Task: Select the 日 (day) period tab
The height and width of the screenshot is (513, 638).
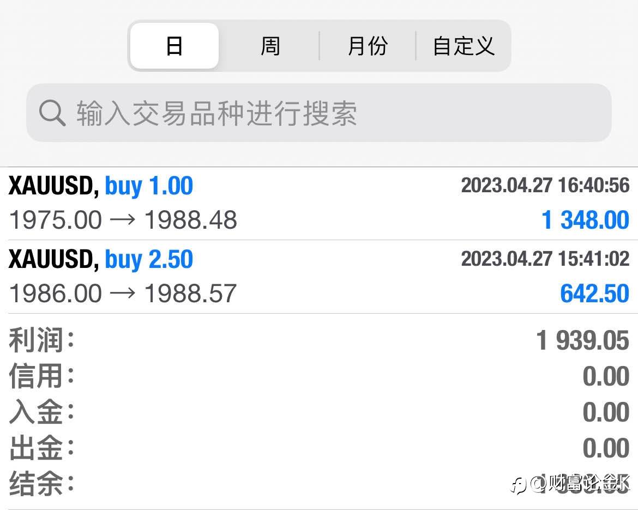Action: tap(174, 46)
